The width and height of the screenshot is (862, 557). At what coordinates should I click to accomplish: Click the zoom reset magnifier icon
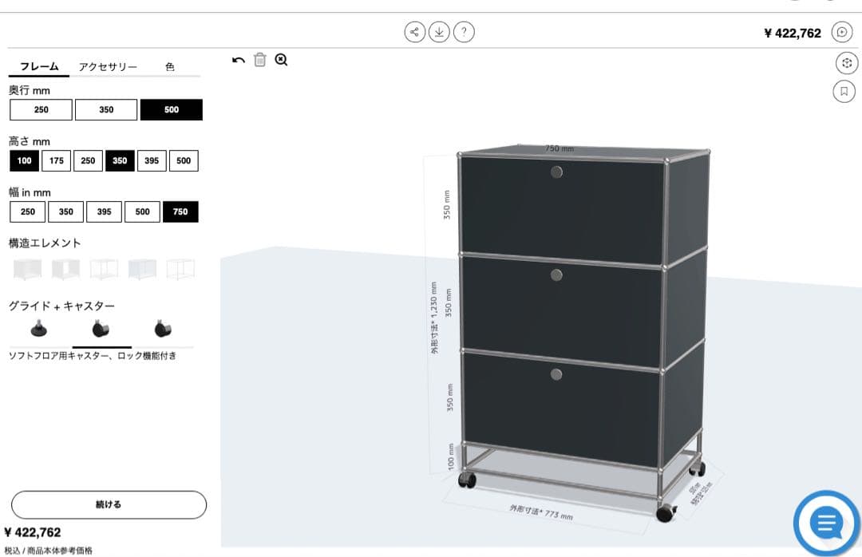(x=281, y=59)
